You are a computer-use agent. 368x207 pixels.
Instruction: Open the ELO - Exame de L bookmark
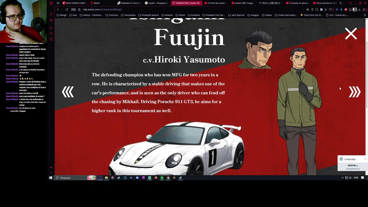(x=337, y=15)
